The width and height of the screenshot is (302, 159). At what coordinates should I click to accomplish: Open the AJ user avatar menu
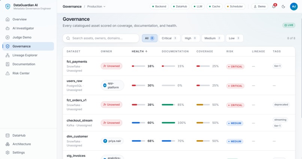click(x=294, y=6)
